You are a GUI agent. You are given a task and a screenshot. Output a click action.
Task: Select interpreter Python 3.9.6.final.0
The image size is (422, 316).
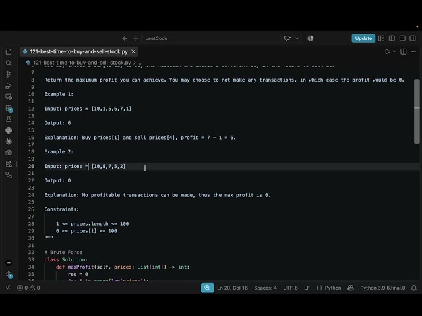(x=382, y=288)
